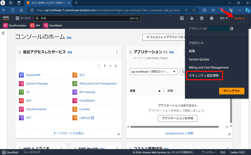251x155 pixels.
Task: Open Lightsail from recent services
Action: [x=86, y=118]
